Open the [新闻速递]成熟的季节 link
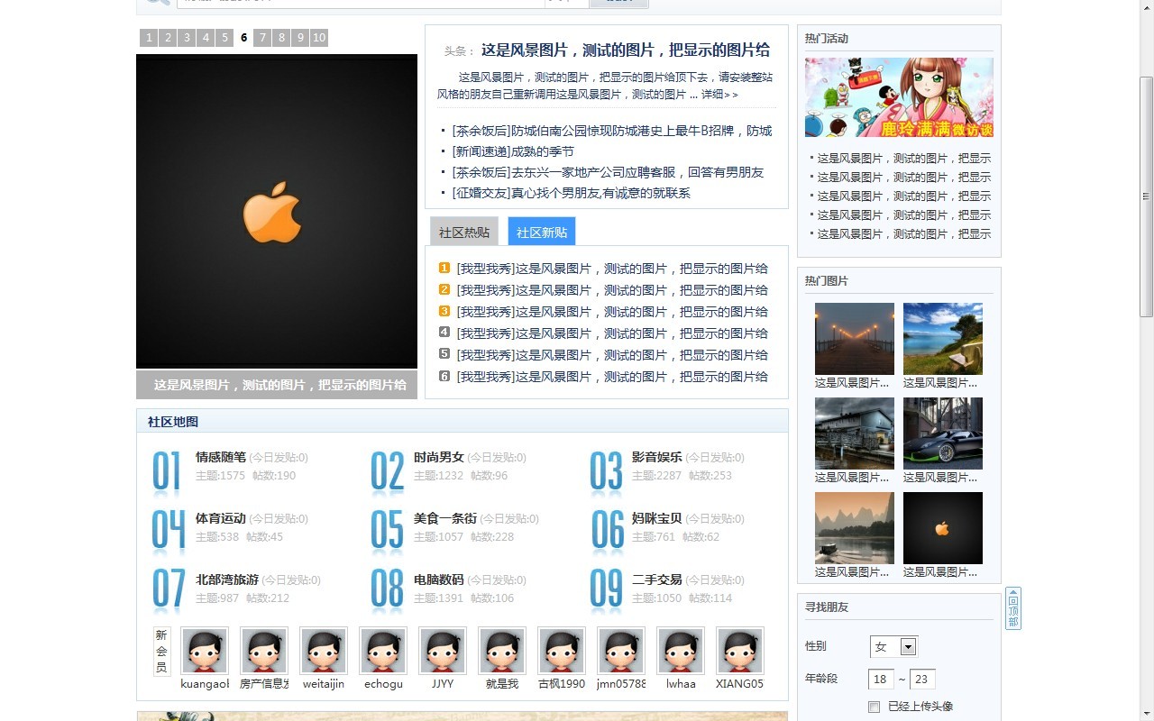 513,151
